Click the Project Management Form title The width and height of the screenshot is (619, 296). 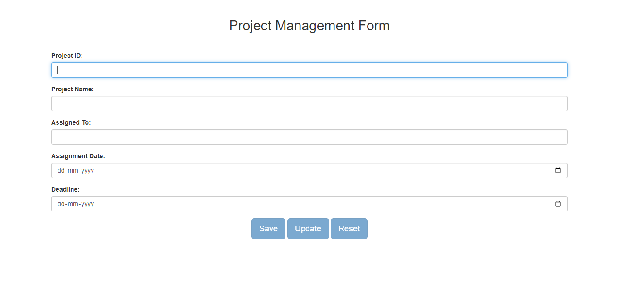pyautogui.click(x=309, y=26)
